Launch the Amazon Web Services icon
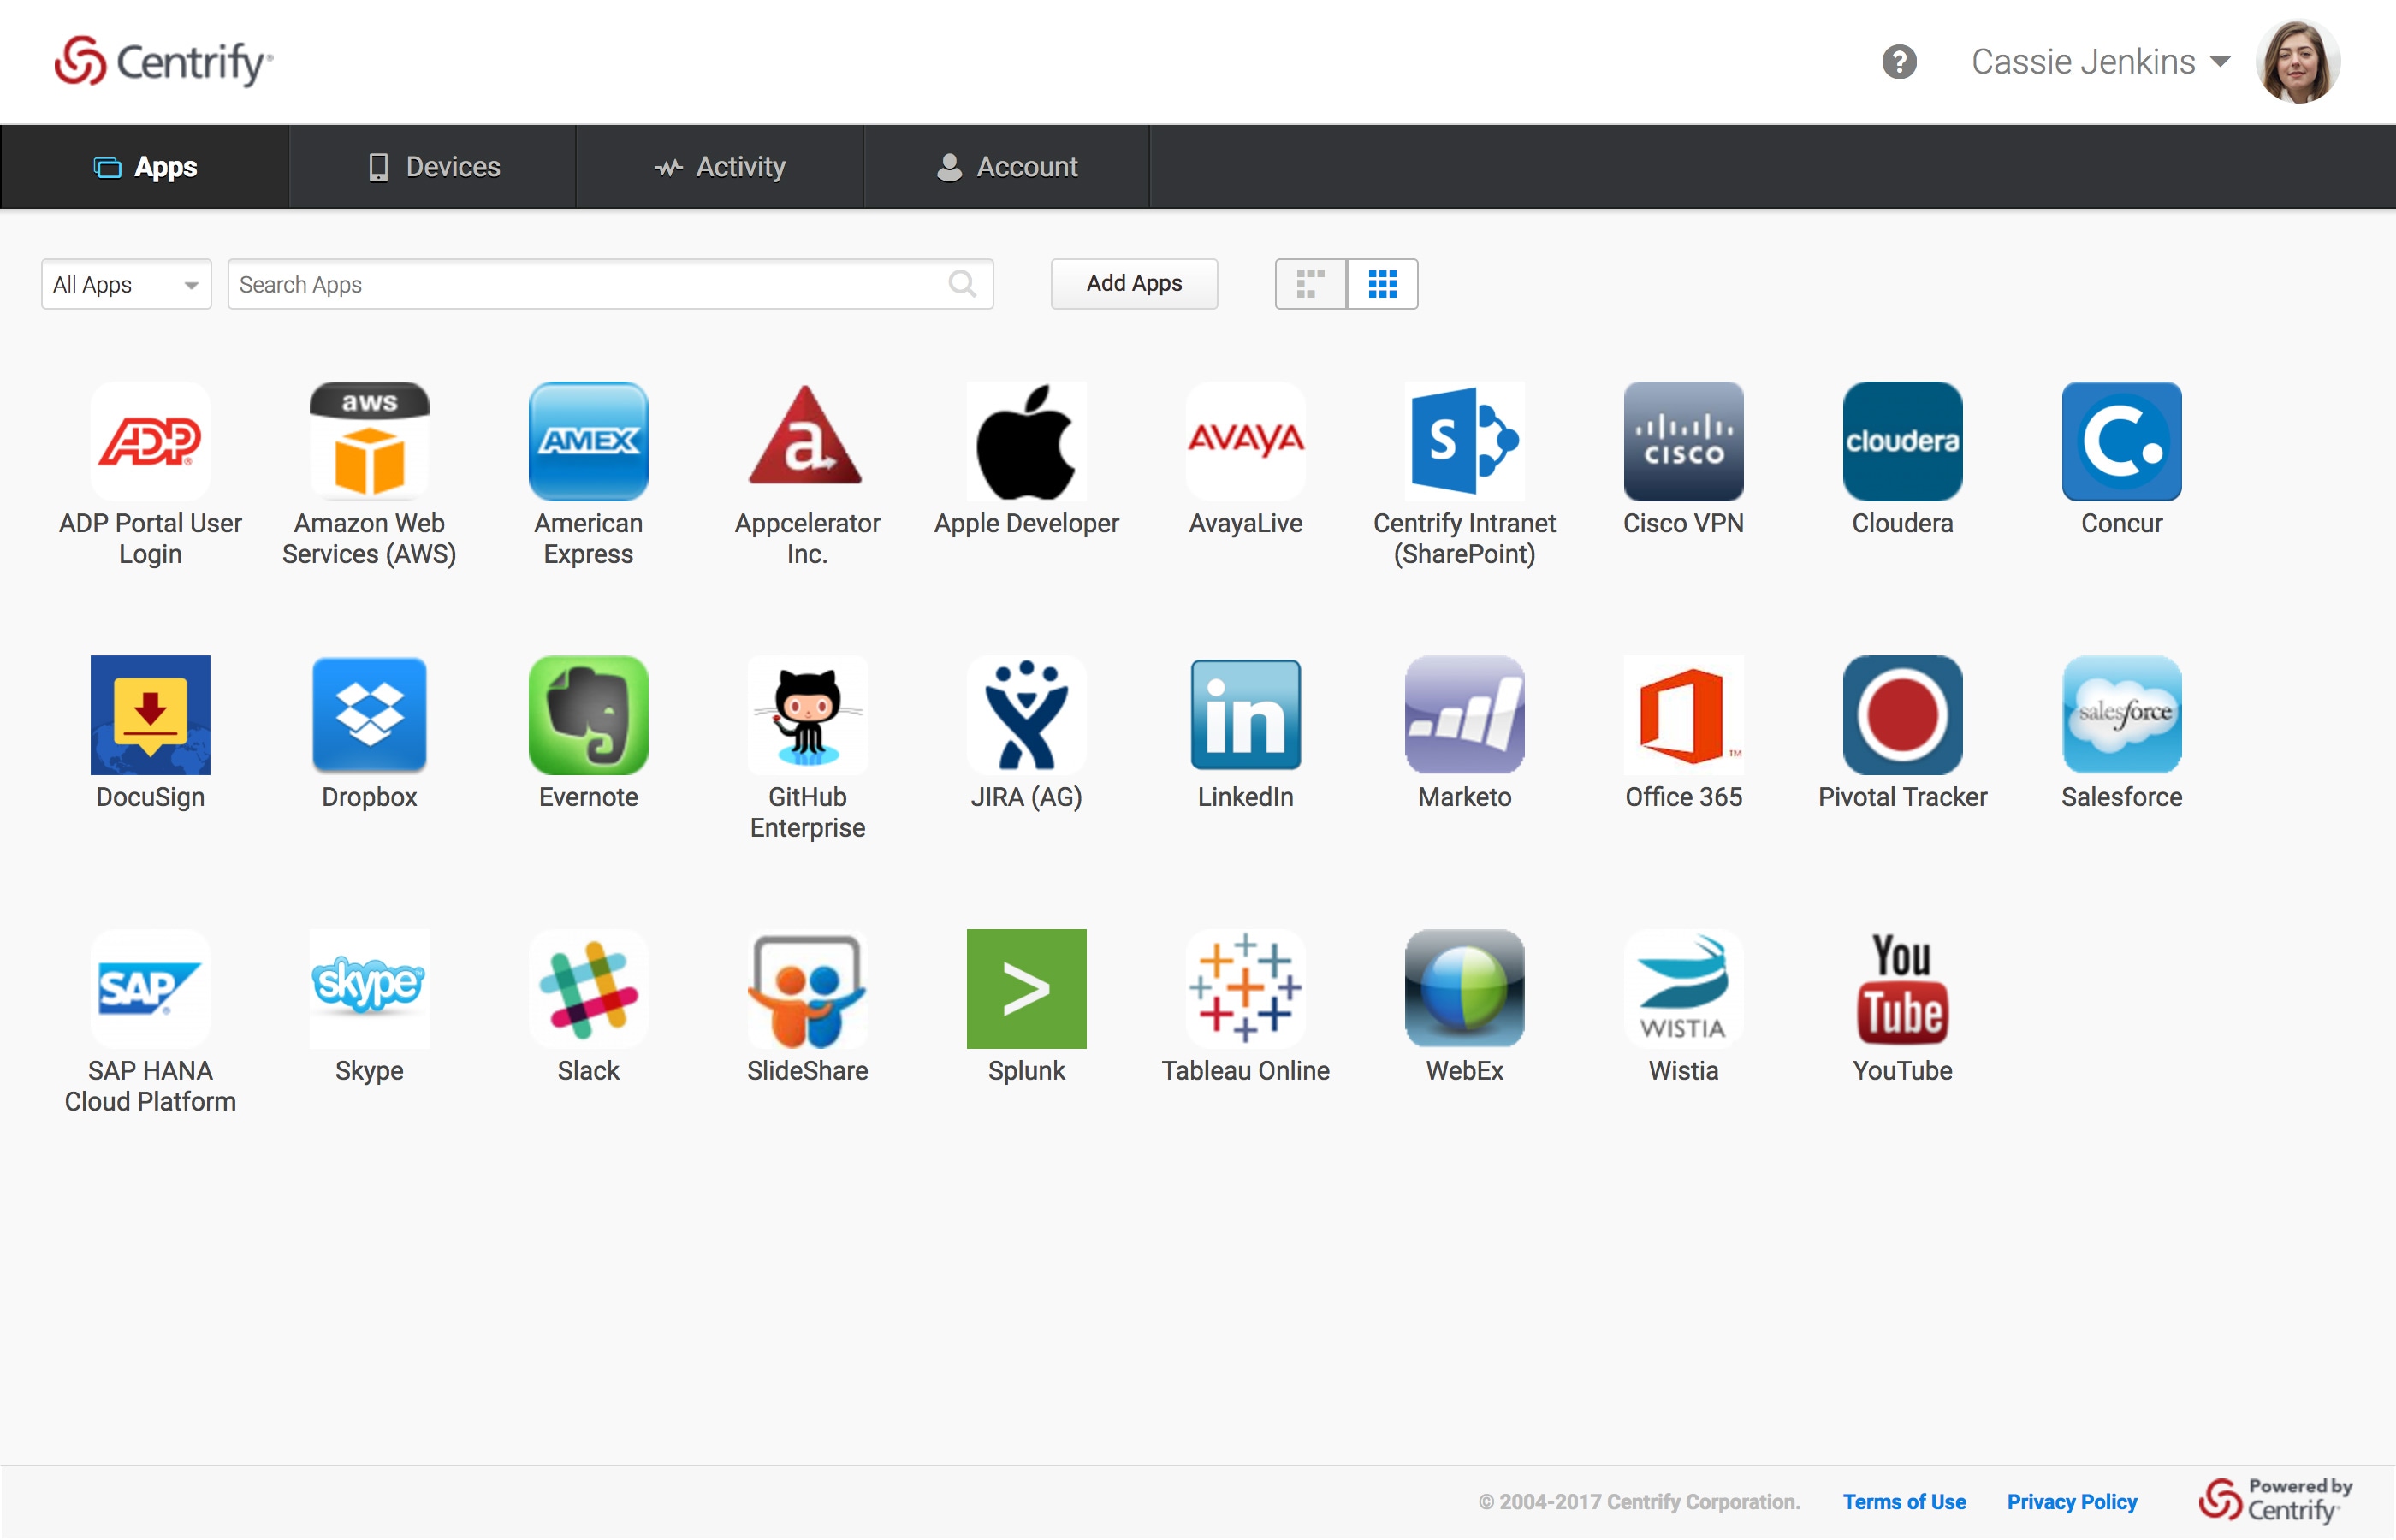The height and width of the screenshot is (1540, 2396). tap(369, 441)
